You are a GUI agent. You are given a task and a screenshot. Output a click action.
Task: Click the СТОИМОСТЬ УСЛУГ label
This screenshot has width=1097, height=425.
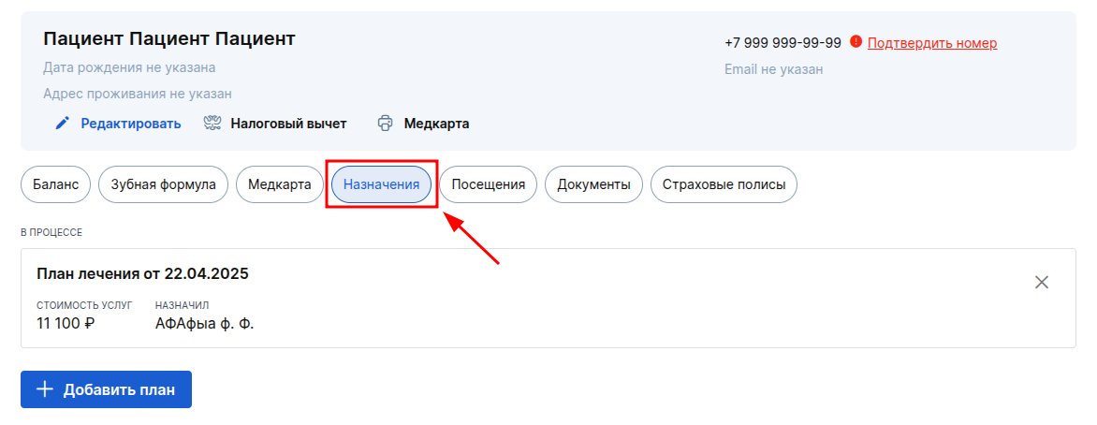pos(84,305)
